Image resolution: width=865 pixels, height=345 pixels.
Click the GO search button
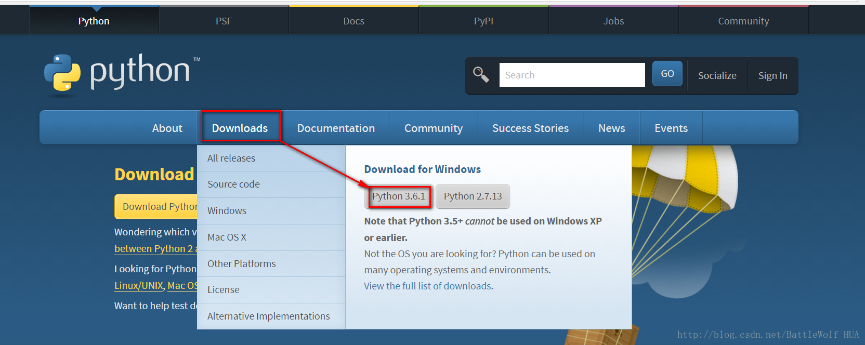point(667,74)
